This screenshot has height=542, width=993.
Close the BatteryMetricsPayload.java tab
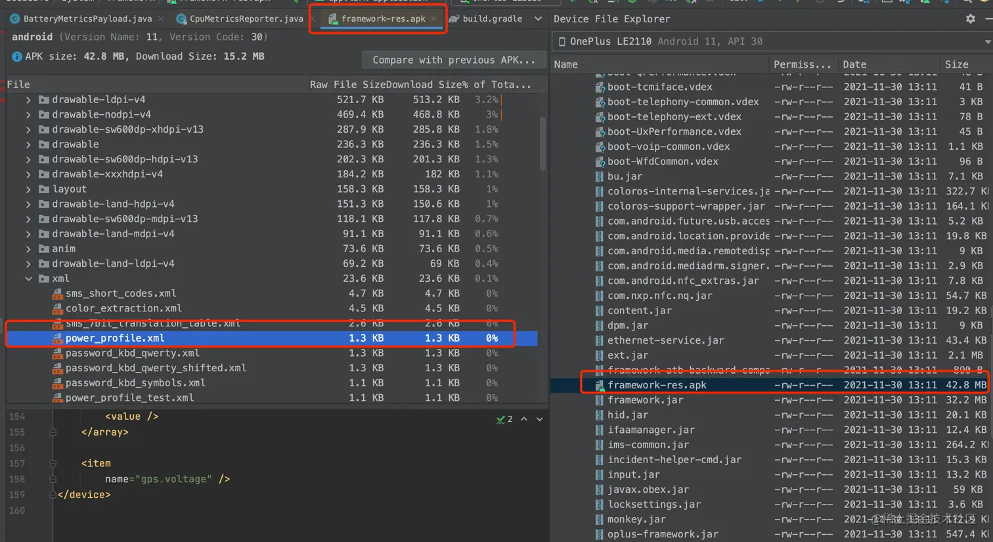[x=161, y=19]
